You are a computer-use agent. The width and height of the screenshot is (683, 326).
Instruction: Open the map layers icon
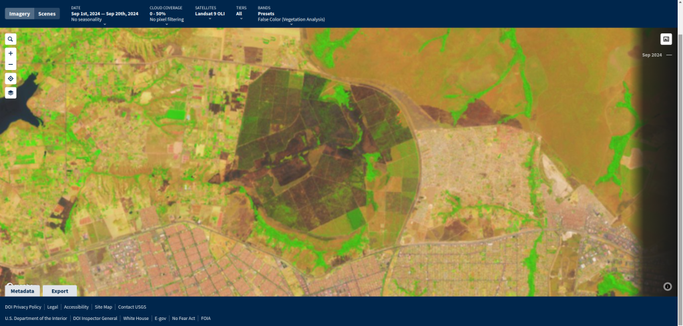[10, 93]
